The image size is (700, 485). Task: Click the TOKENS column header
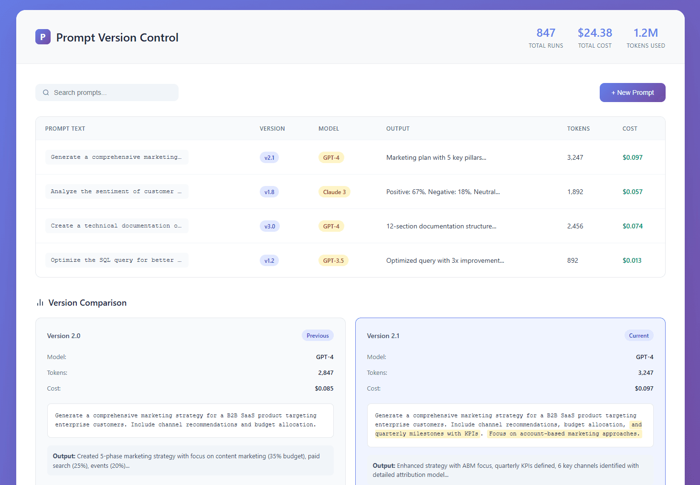[x=578, y=129]
